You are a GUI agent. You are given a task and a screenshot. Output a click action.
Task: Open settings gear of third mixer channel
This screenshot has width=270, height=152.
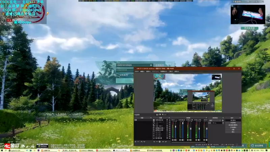pyautogui.click(x=188, y=140)
